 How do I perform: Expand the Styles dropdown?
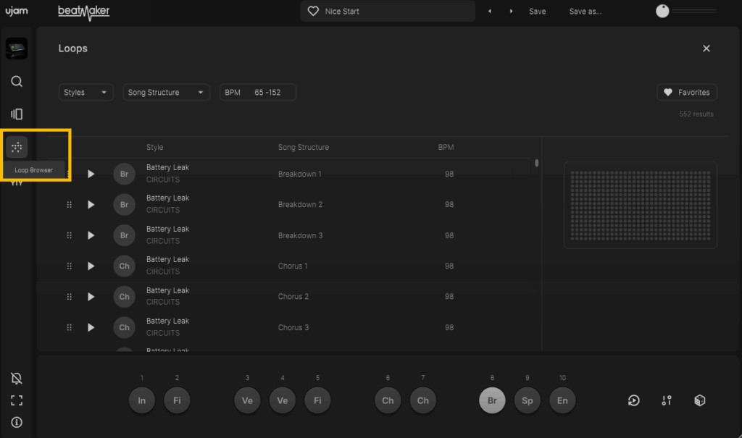[x=86, y=93]
